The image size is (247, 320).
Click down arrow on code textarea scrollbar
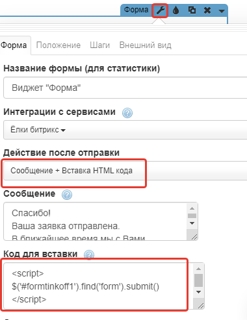click(199, 292)
